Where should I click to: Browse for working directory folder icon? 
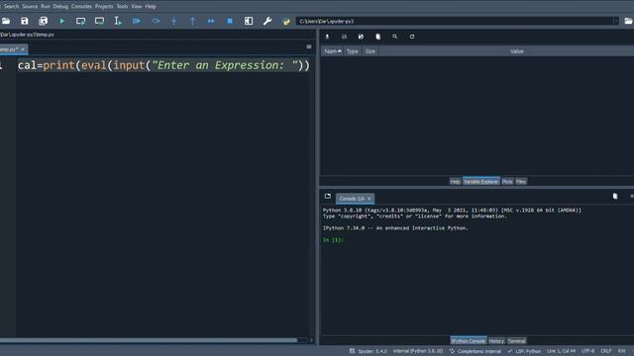coord(628,21)
